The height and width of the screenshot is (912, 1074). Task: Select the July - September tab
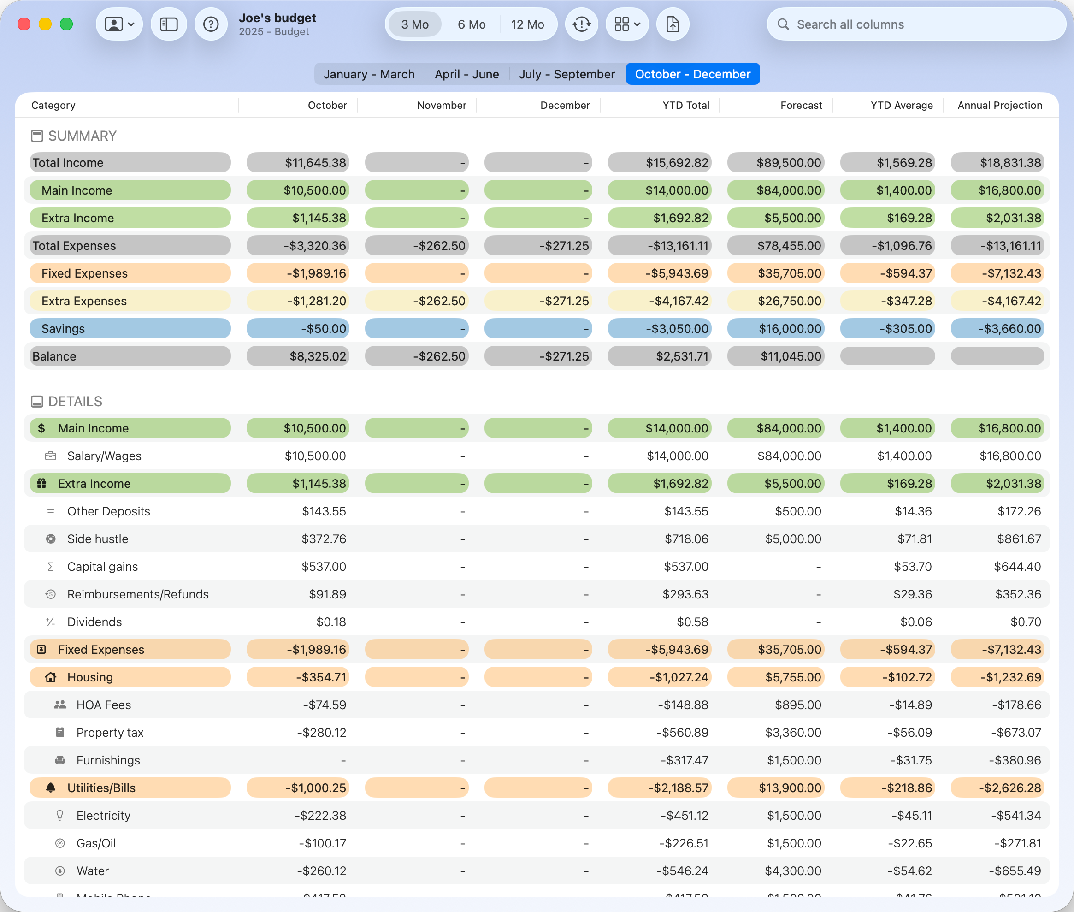(567, 74)
